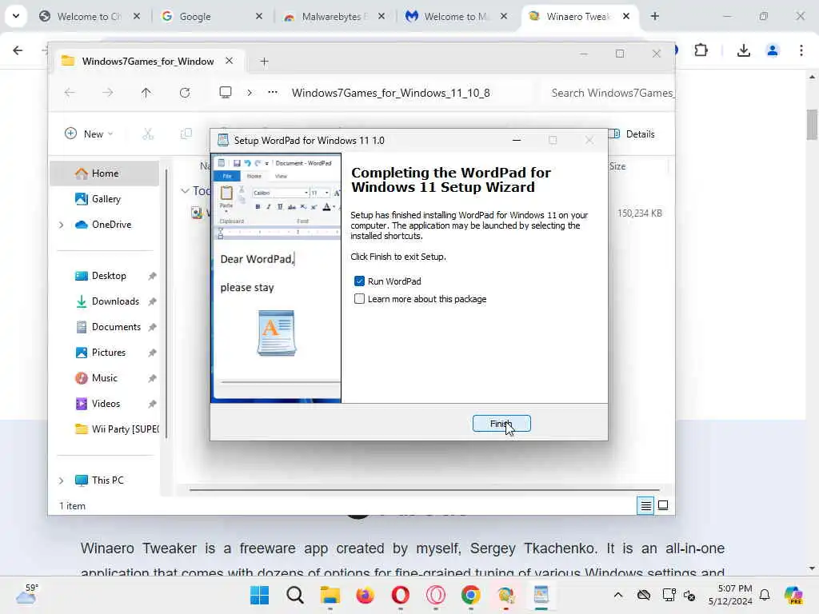Open Firefox from the taskbar
819x614 pixels.
pos(365,595)
